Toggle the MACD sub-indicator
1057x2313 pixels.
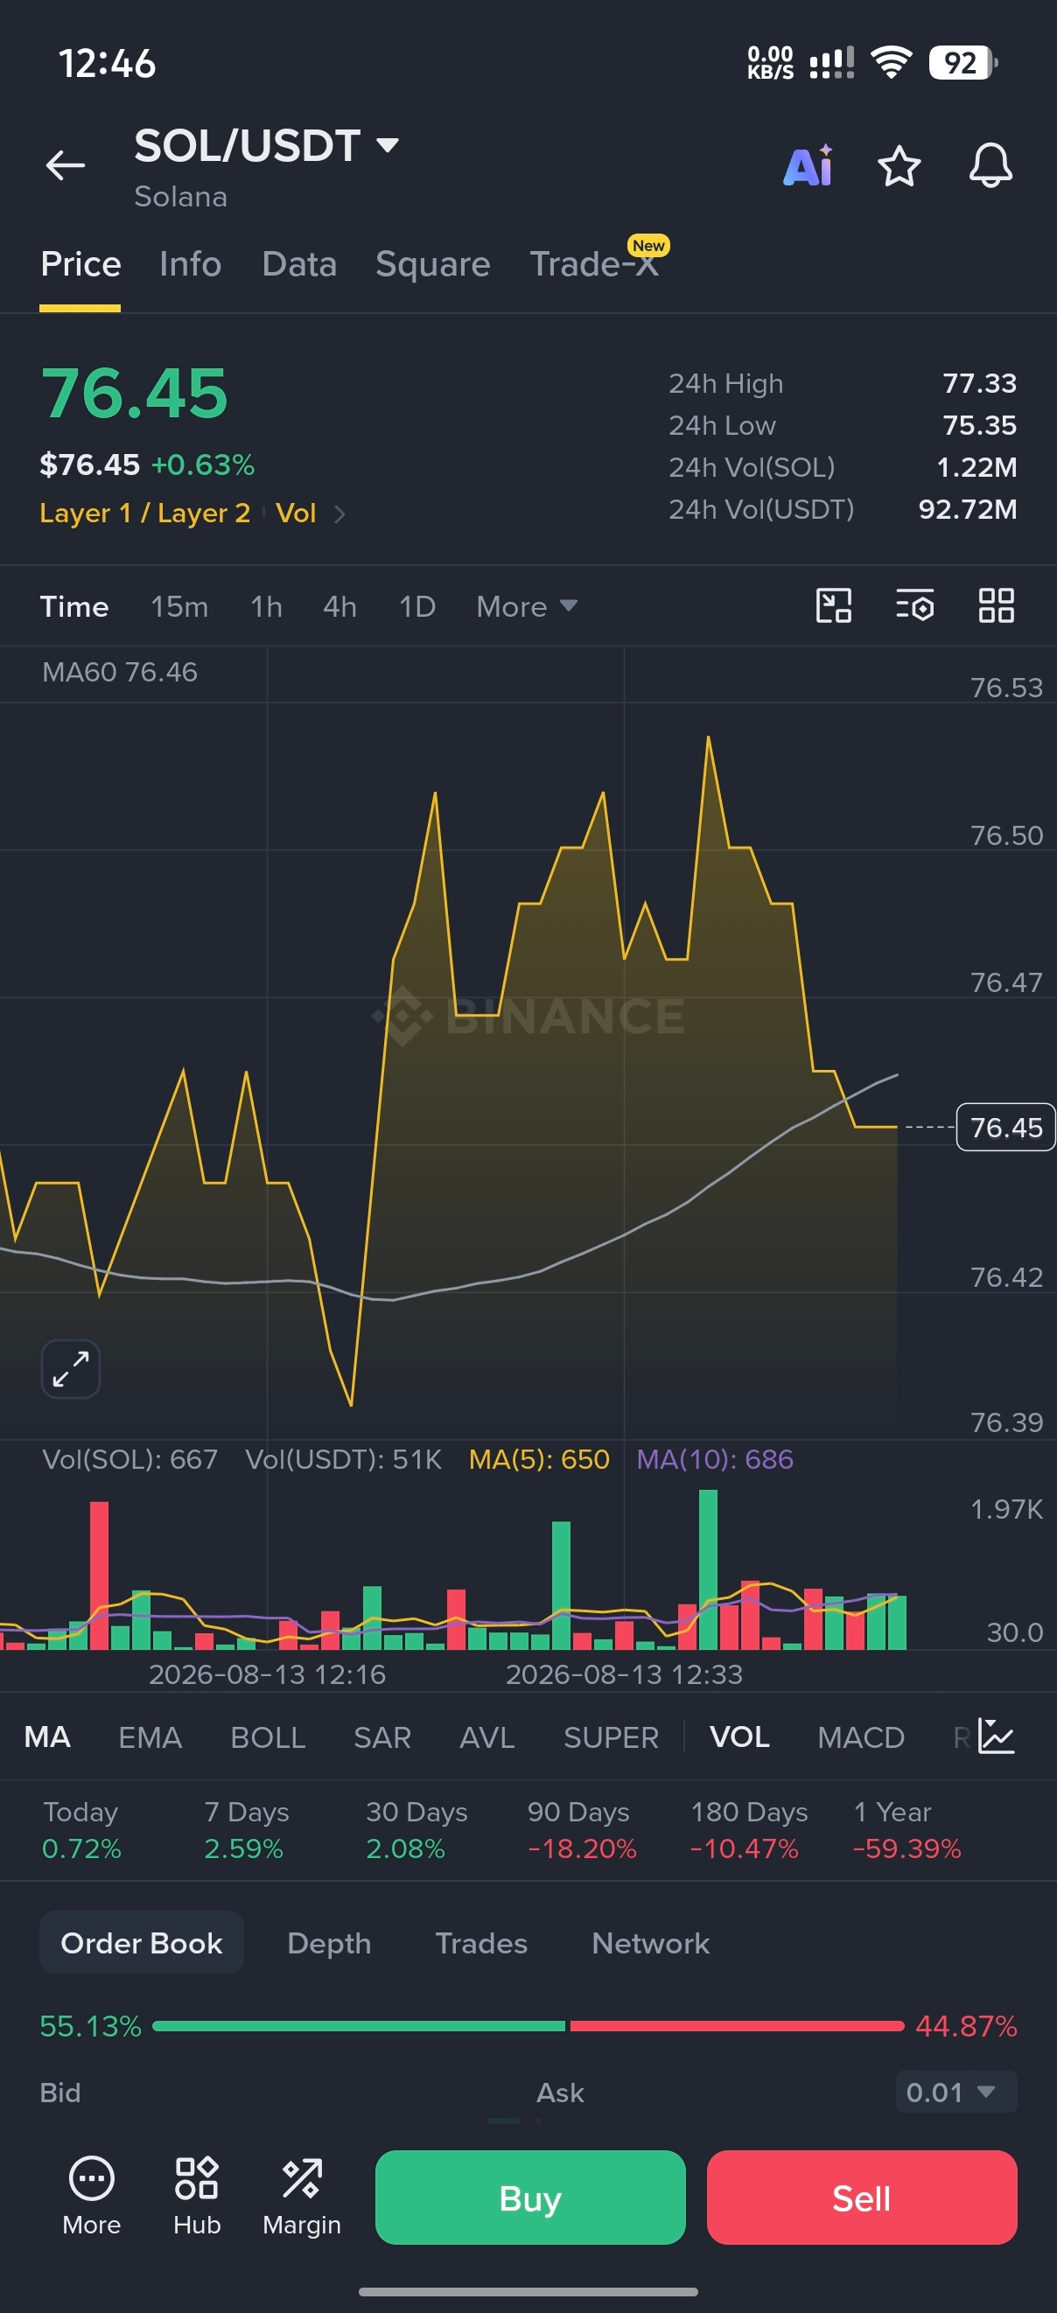coord(860,1736)
